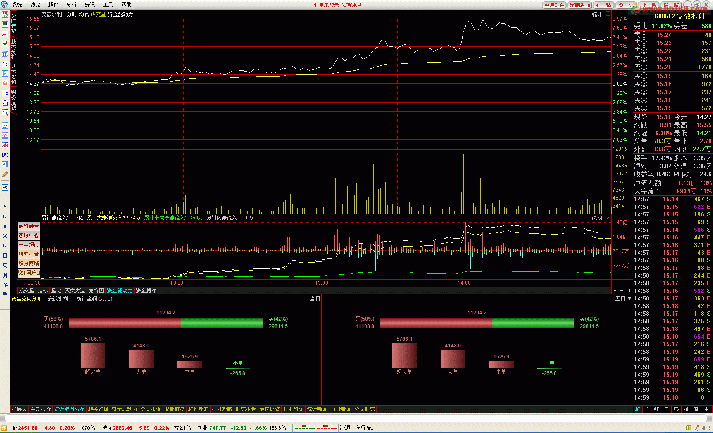Click the 积分商城 side button
Image resolution: width=713 pixels, height=433 pixels.
[x=29, y=264]
